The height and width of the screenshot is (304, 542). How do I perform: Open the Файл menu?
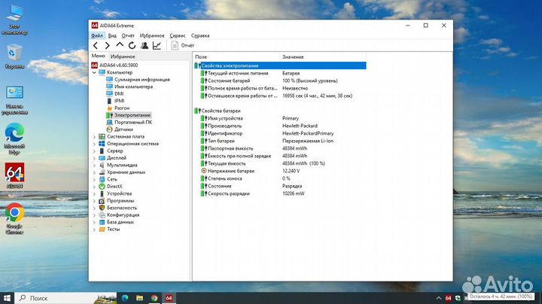[x=97, y=35]
